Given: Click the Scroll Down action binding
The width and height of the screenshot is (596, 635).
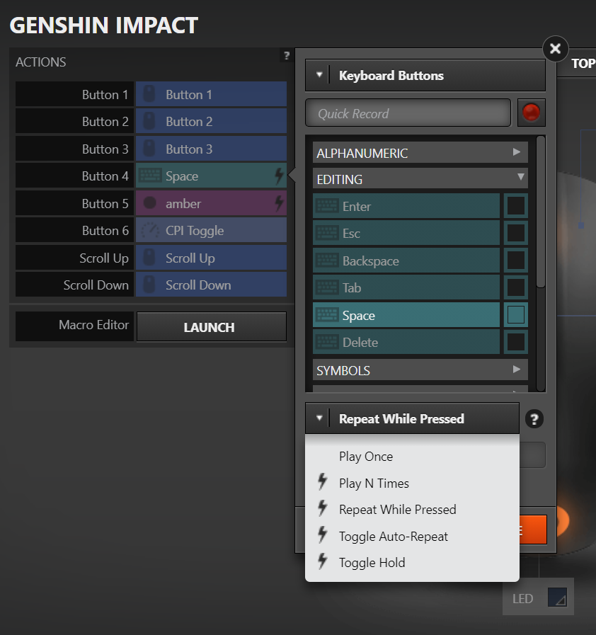Looking at the screenshot, I should pyautogui.click(x=211, y=285).
